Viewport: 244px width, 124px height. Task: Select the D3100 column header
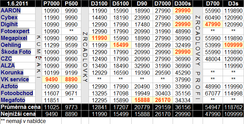click(99, 3)
